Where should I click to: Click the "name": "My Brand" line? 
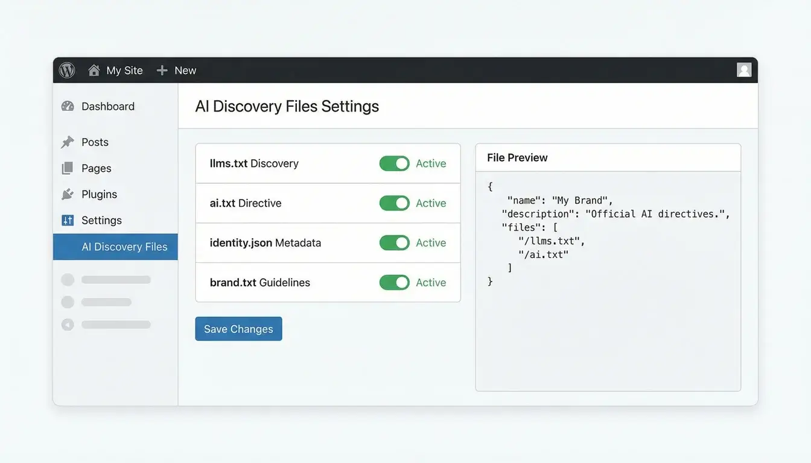[x=560, y=201]
